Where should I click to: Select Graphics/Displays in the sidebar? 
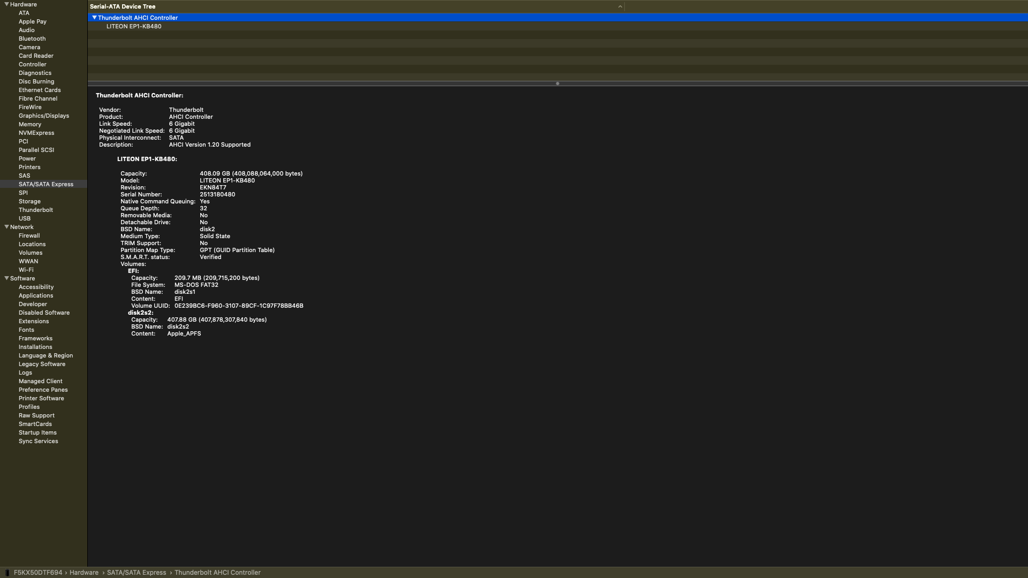pyautogui.click(x=43, y=116)
